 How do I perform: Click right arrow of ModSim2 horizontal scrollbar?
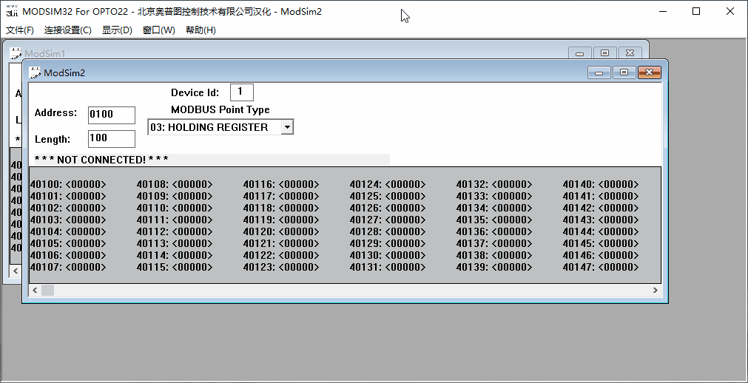(654, 291)
